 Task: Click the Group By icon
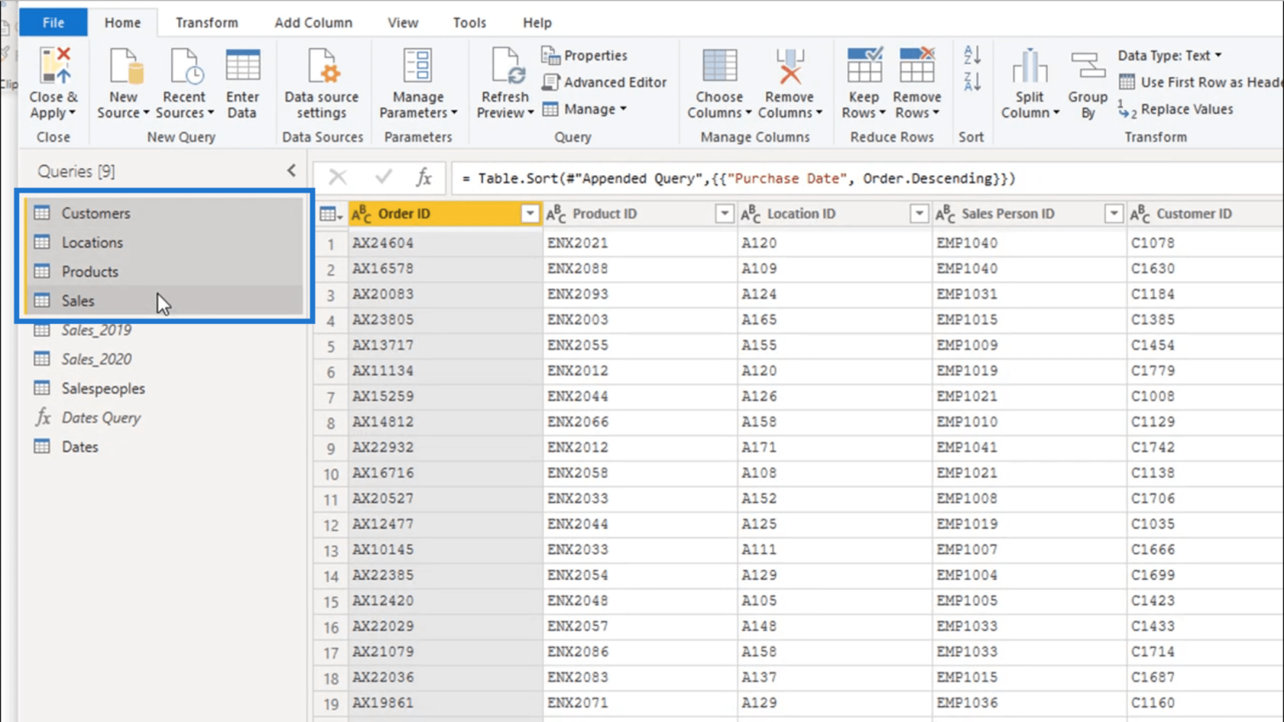(x=1088, y=66)
